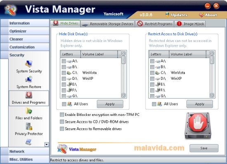Collapse the Security sidebar section

tap(25, 55)
